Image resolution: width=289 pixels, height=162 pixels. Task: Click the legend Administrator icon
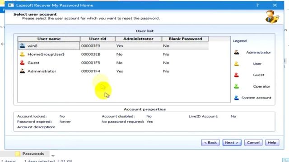pos(237,52)
